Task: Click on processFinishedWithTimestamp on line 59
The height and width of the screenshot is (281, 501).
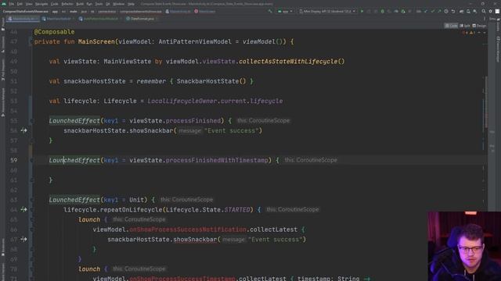Action: pyautogui.click(x=217, y=160)
